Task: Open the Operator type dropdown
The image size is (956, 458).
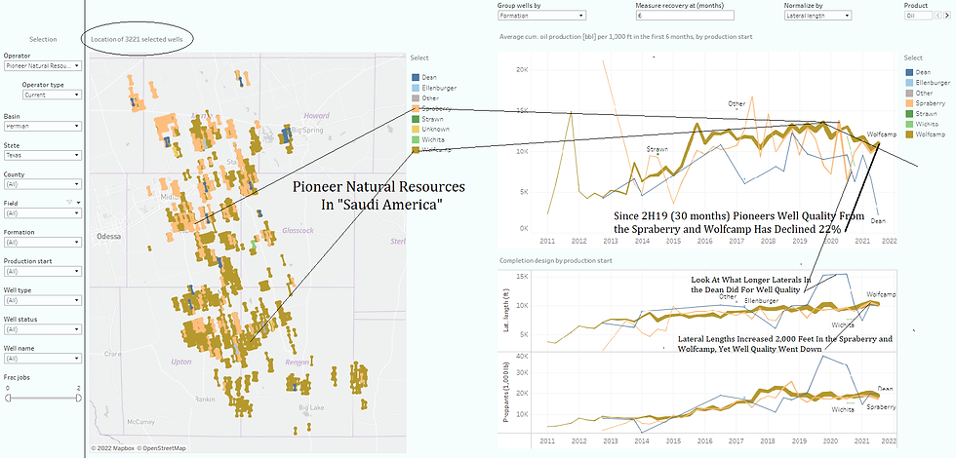Action: 52,95
